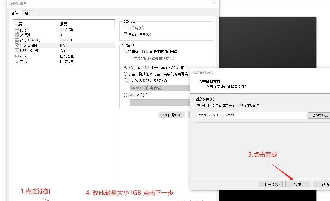
Task: Toggle 复制物理网络连接状态(P) checkbox
Action: coord(131,58)
